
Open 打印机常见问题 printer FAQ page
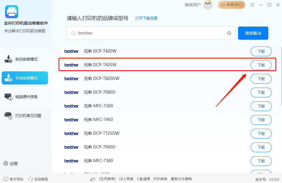pos(25,116)
